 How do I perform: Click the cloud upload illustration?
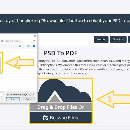[64, 90]
